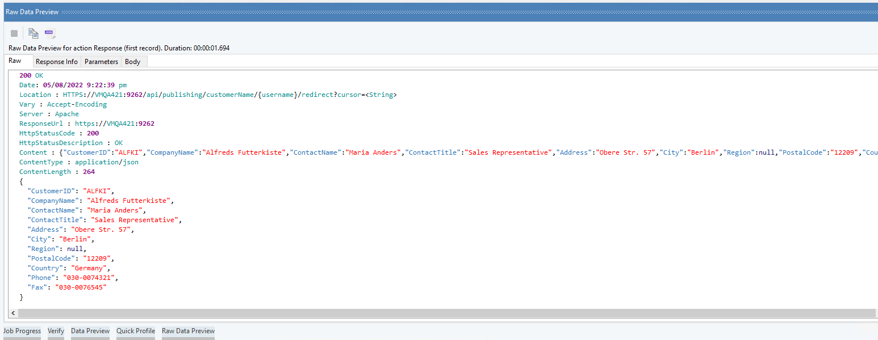Click the ContentType application/json header line
The width and height of the screenshot is (878, 340).
click(78, 162)
